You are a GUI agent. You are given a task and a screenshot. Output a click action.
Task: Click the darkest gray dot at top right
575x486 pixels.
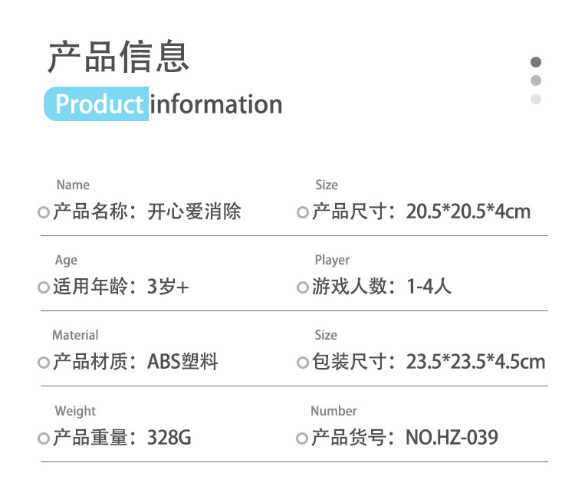click(x=536, y=62)
